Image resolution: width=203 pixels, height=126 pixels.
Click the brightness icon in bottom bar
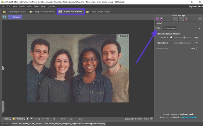click(x=32, y=119)
